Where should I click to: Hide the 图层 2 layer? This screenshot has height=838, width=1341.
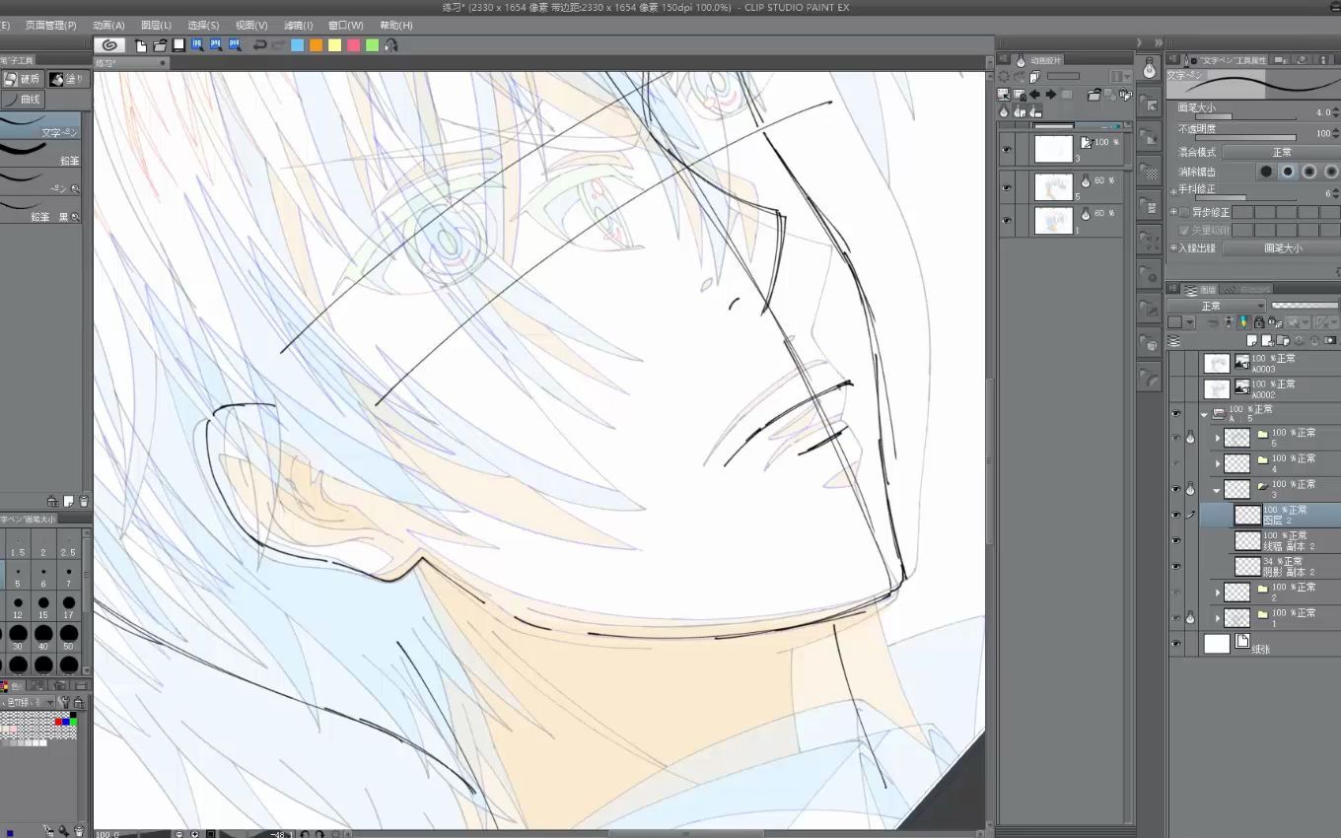pos(1175,515)
